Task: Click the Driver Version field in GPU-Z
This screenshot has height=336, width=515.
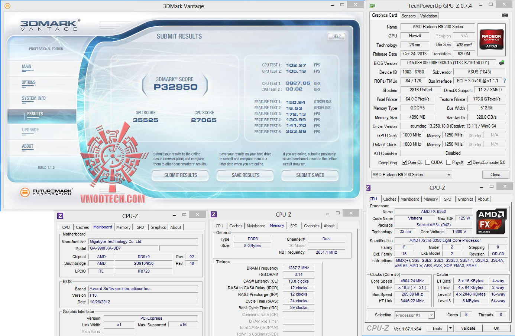Action: [453, 126]
